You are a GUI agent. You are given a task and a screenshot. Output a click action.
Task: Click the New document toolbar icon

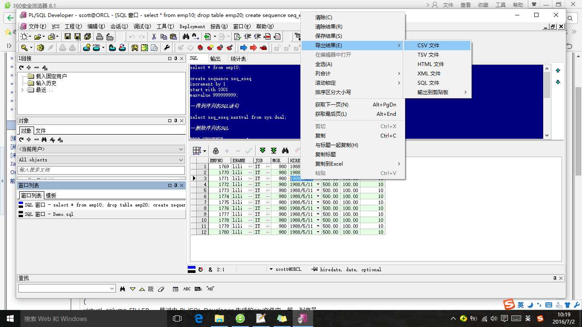tap(25, 37)
